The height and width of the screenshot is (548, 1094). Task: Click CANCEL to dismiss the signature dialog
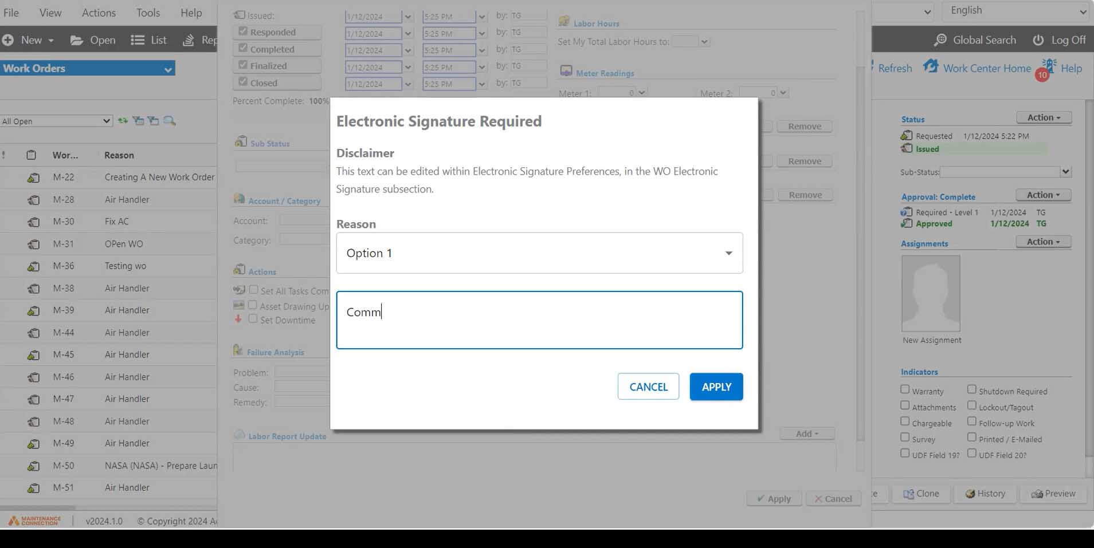[648, 387]
